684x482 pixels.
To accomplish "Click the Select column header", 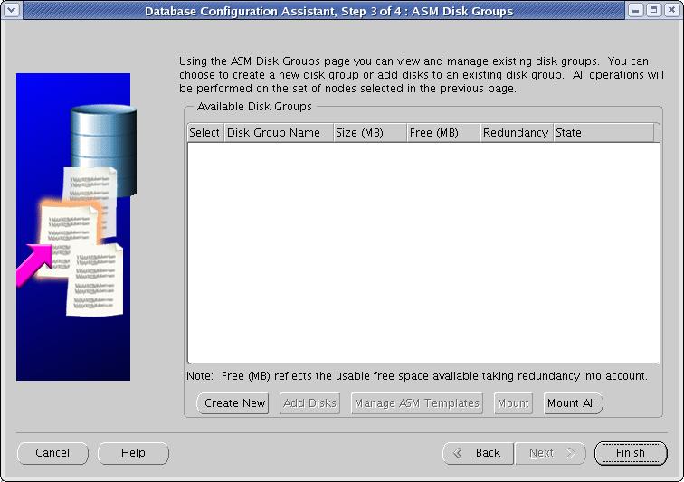I will point(204,133).
